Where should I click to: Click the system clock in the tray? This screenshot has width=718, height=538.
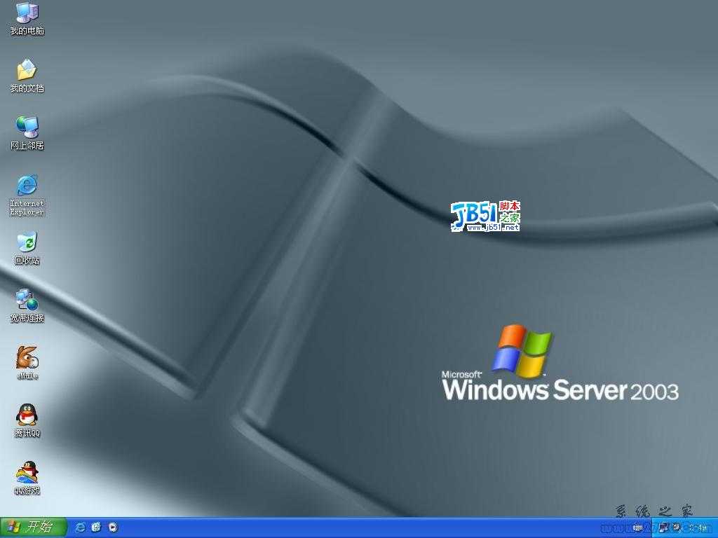[699, 528]
